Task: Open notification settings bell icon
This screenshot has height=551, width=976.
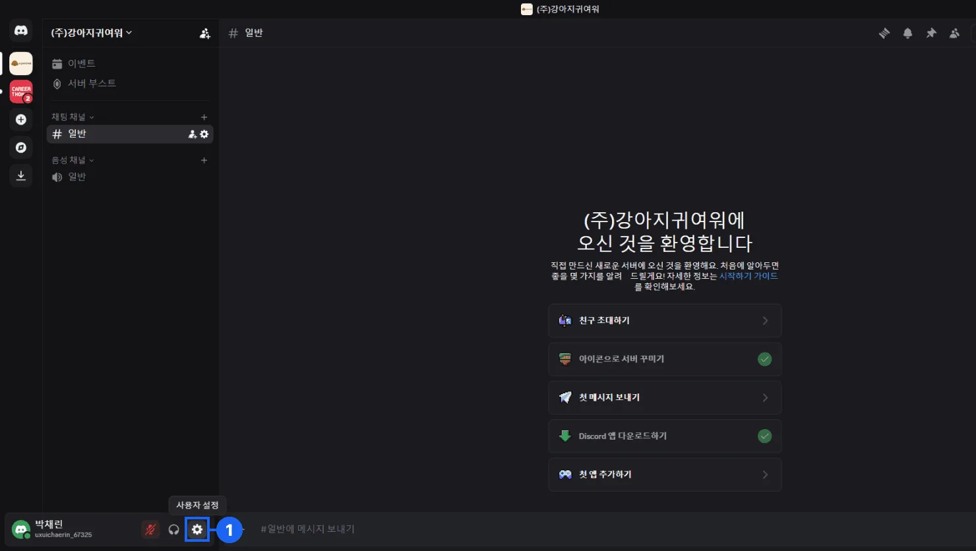Action: pyautogui.click(x=908, y=33)
